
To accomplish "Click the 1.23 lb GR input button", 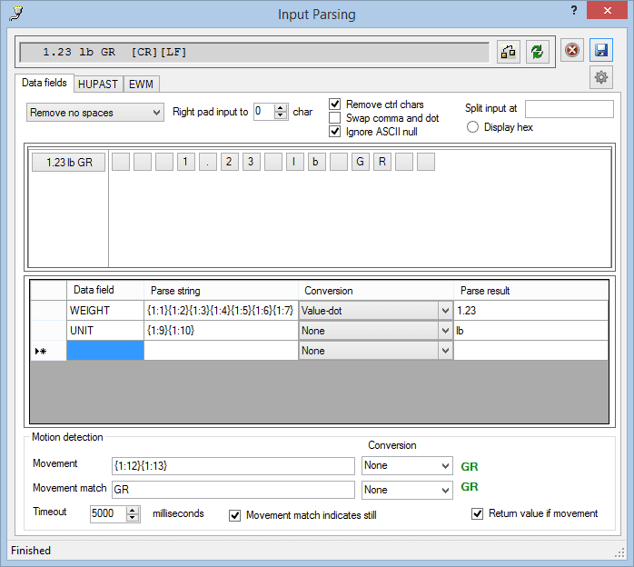I will (x=68, y=163).
